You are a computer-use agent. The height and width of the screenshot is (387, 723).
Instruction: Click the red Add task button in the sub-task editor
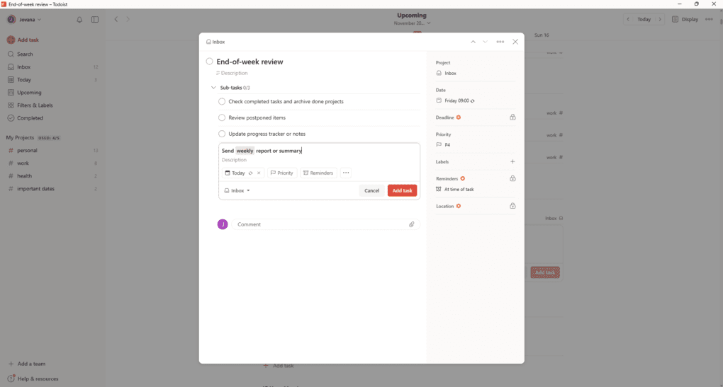pyautogui.click(x=402, y=190)
